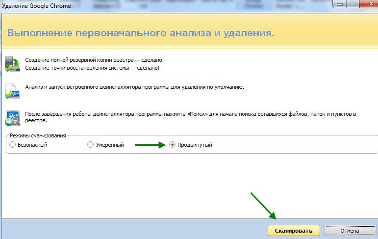Select the Безопасный scanning mode
The height and width of the screenshot is (239, 378).
(13, 145)
